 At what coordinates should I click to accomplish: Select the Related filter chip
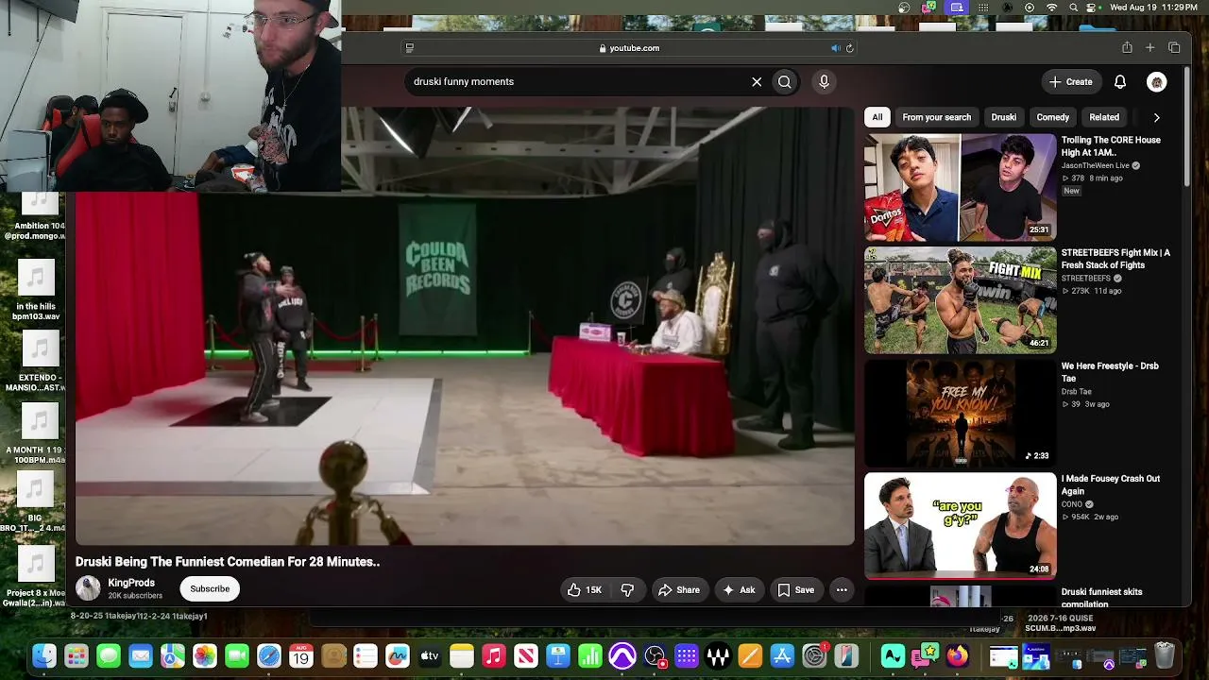(1104, 117)
